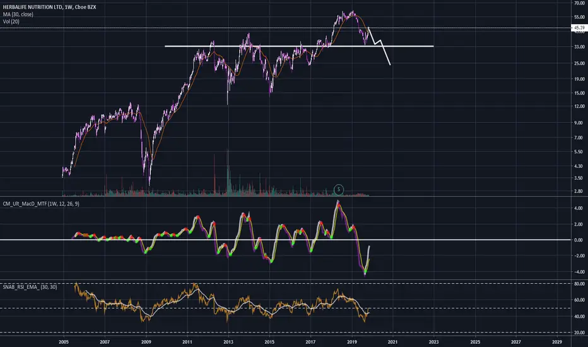Click the stock split 'S' marker icon

[x=339, y=189]
